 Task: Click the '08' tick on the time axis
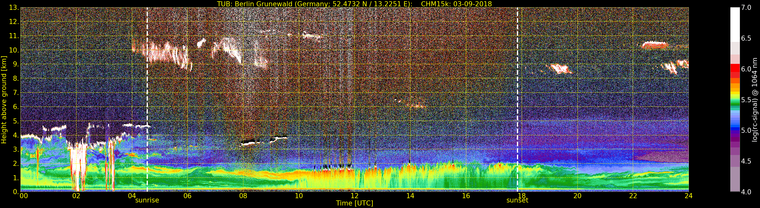(243, 196)
